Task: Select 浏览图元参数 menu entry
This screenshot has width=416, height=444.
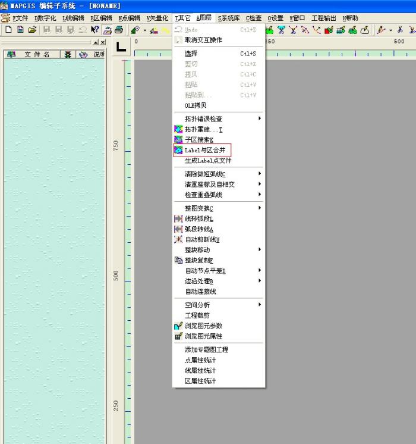Action: coord(202,326)
